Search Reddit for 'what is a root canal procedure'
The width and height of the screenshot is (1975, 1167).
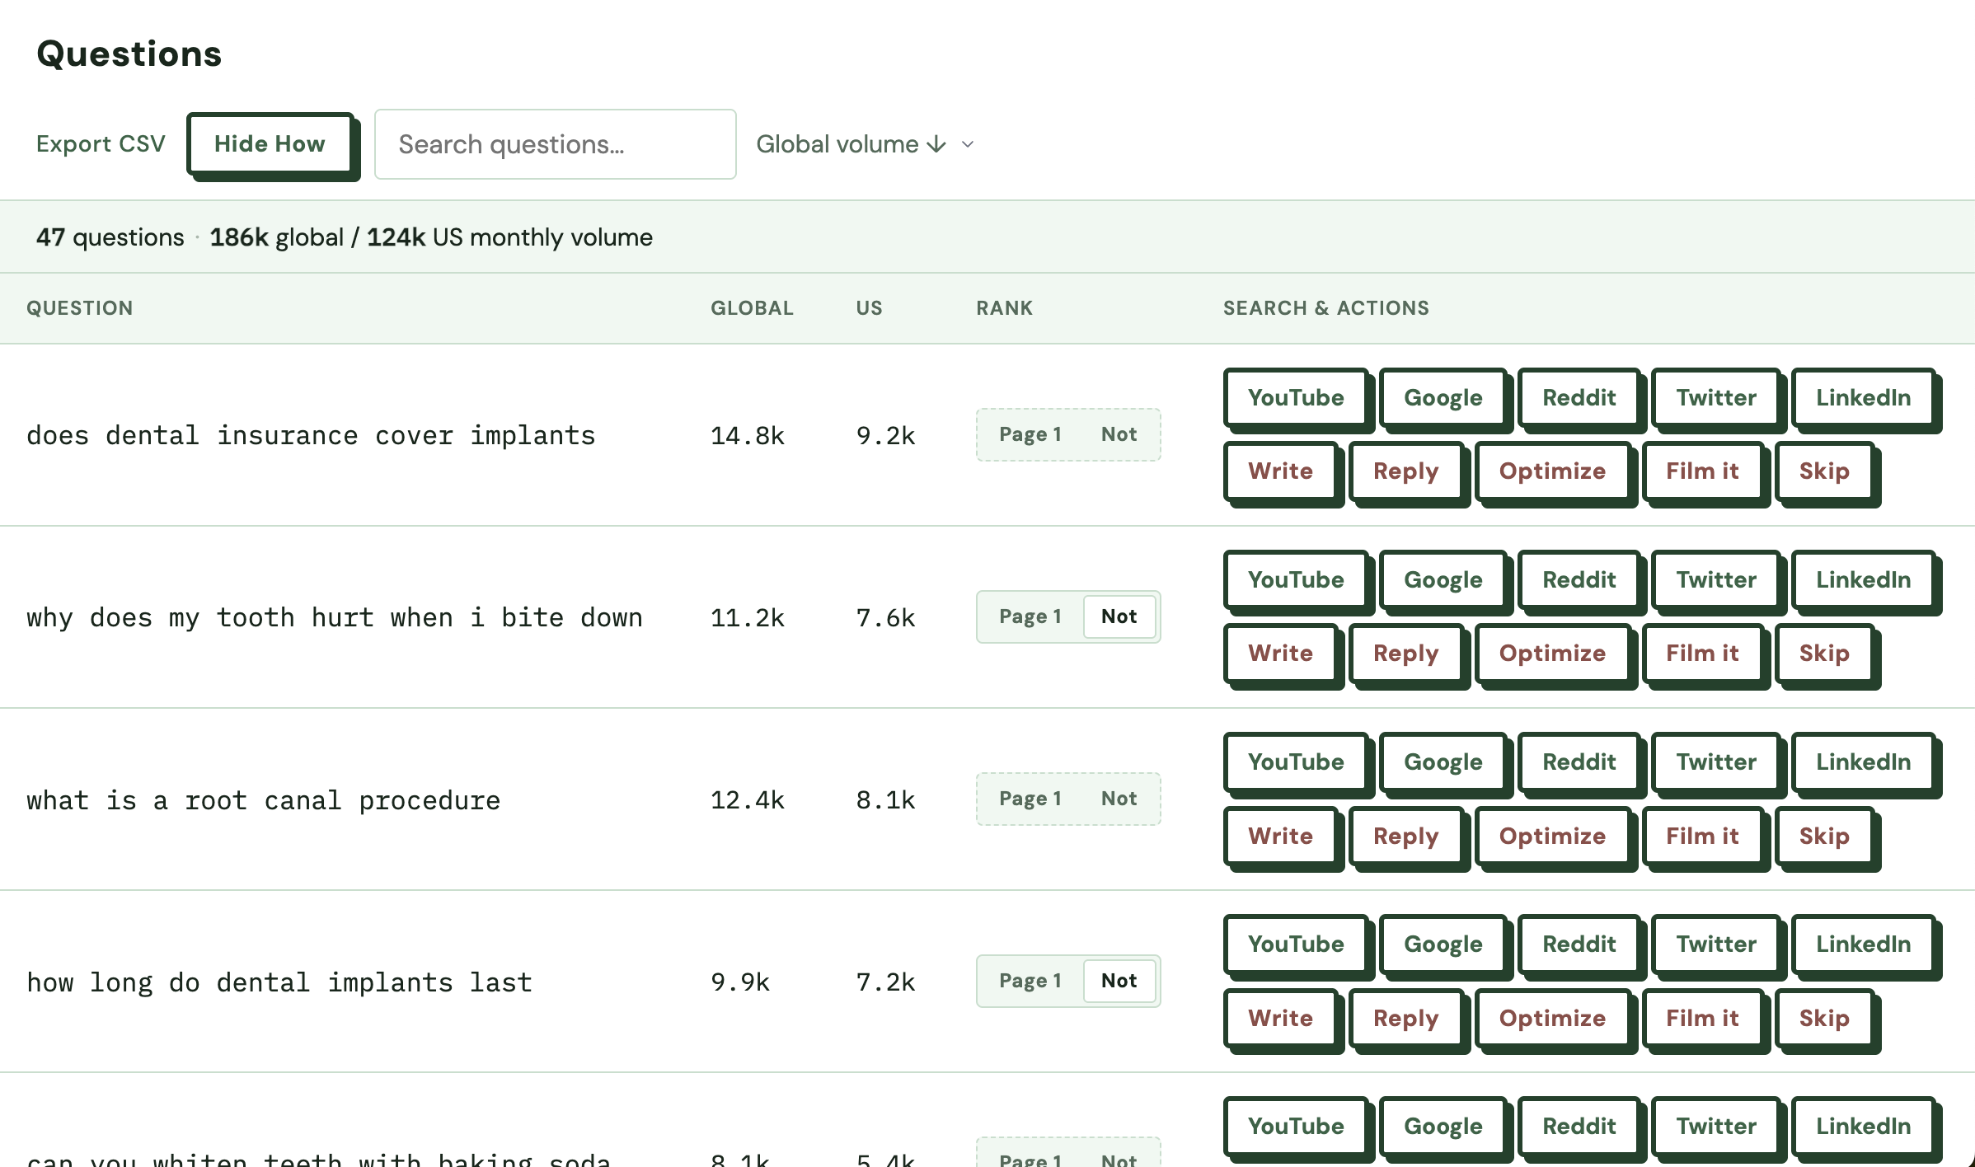1579,762
